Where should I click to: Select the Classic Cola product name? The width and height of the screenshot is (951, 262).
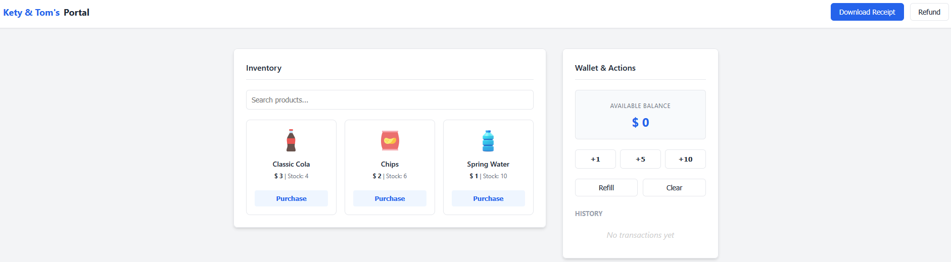pos(291,164)
